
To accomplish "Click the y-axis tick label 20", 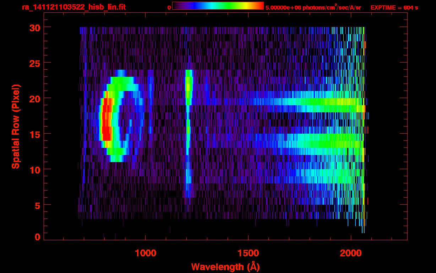I will pos(35,98).
